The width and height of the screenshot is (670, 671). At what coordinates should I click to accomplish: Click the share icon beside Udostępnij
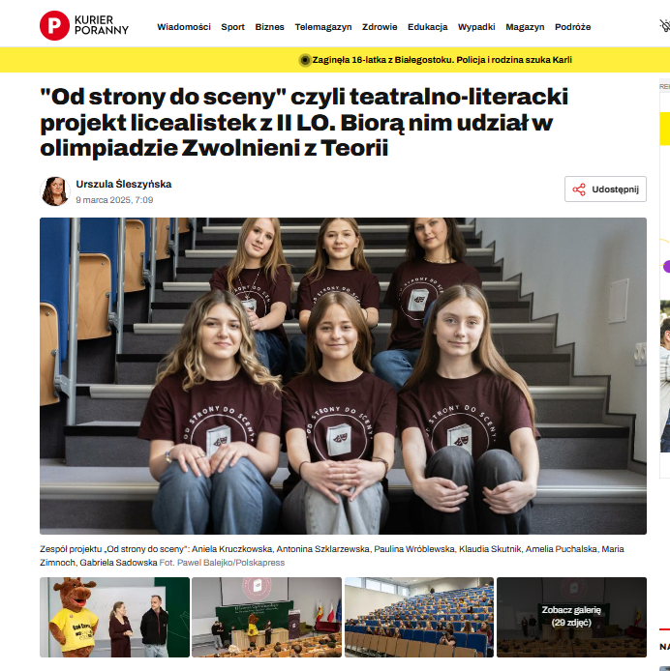579,190
